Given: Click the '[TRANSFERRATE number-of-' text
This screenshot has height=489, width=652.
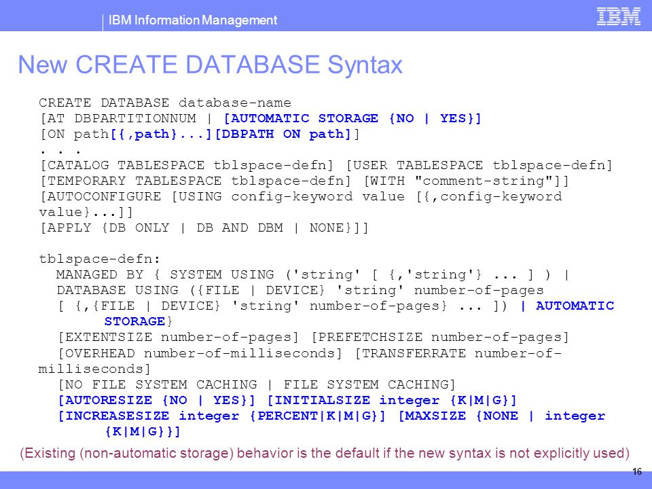Looking at the screenshot, I should pos(458,353).
